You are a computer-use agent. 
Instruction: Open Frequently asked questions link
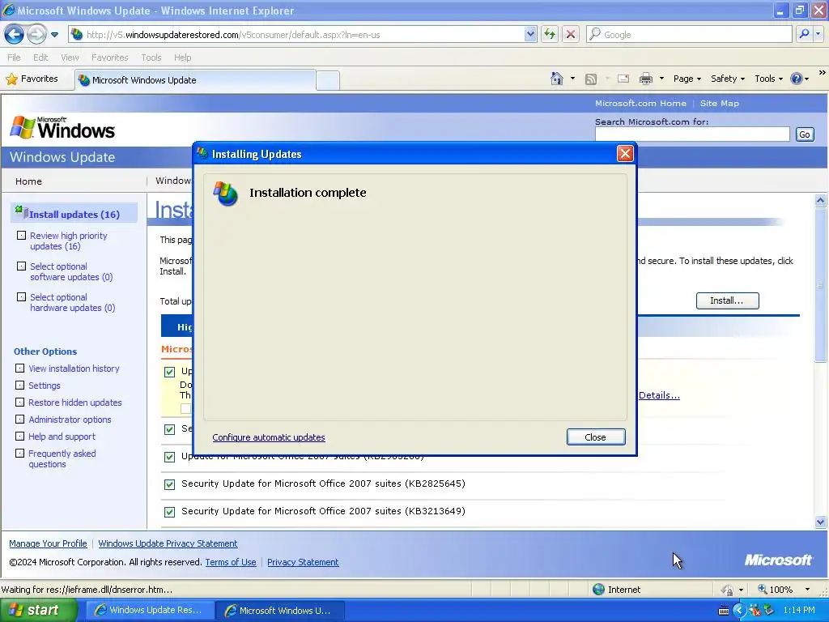62,458
